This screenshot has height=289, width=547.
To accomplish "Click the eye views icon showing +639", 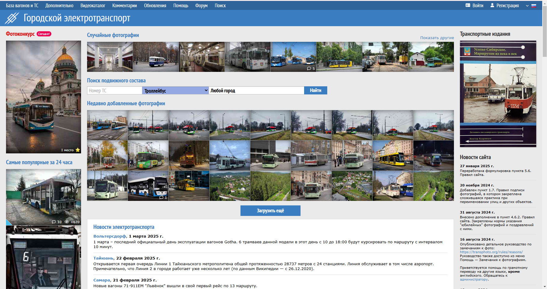I will pyautogui.click(x=67, y=222).
